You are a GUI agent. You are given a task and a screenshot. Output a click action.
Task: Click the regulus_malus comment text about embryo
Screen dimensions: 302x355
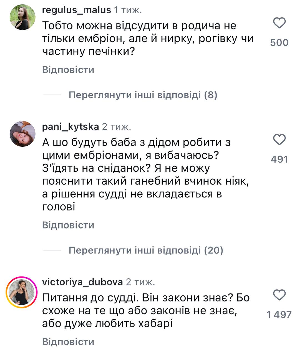pyautogui.click(x=147, y=39)
